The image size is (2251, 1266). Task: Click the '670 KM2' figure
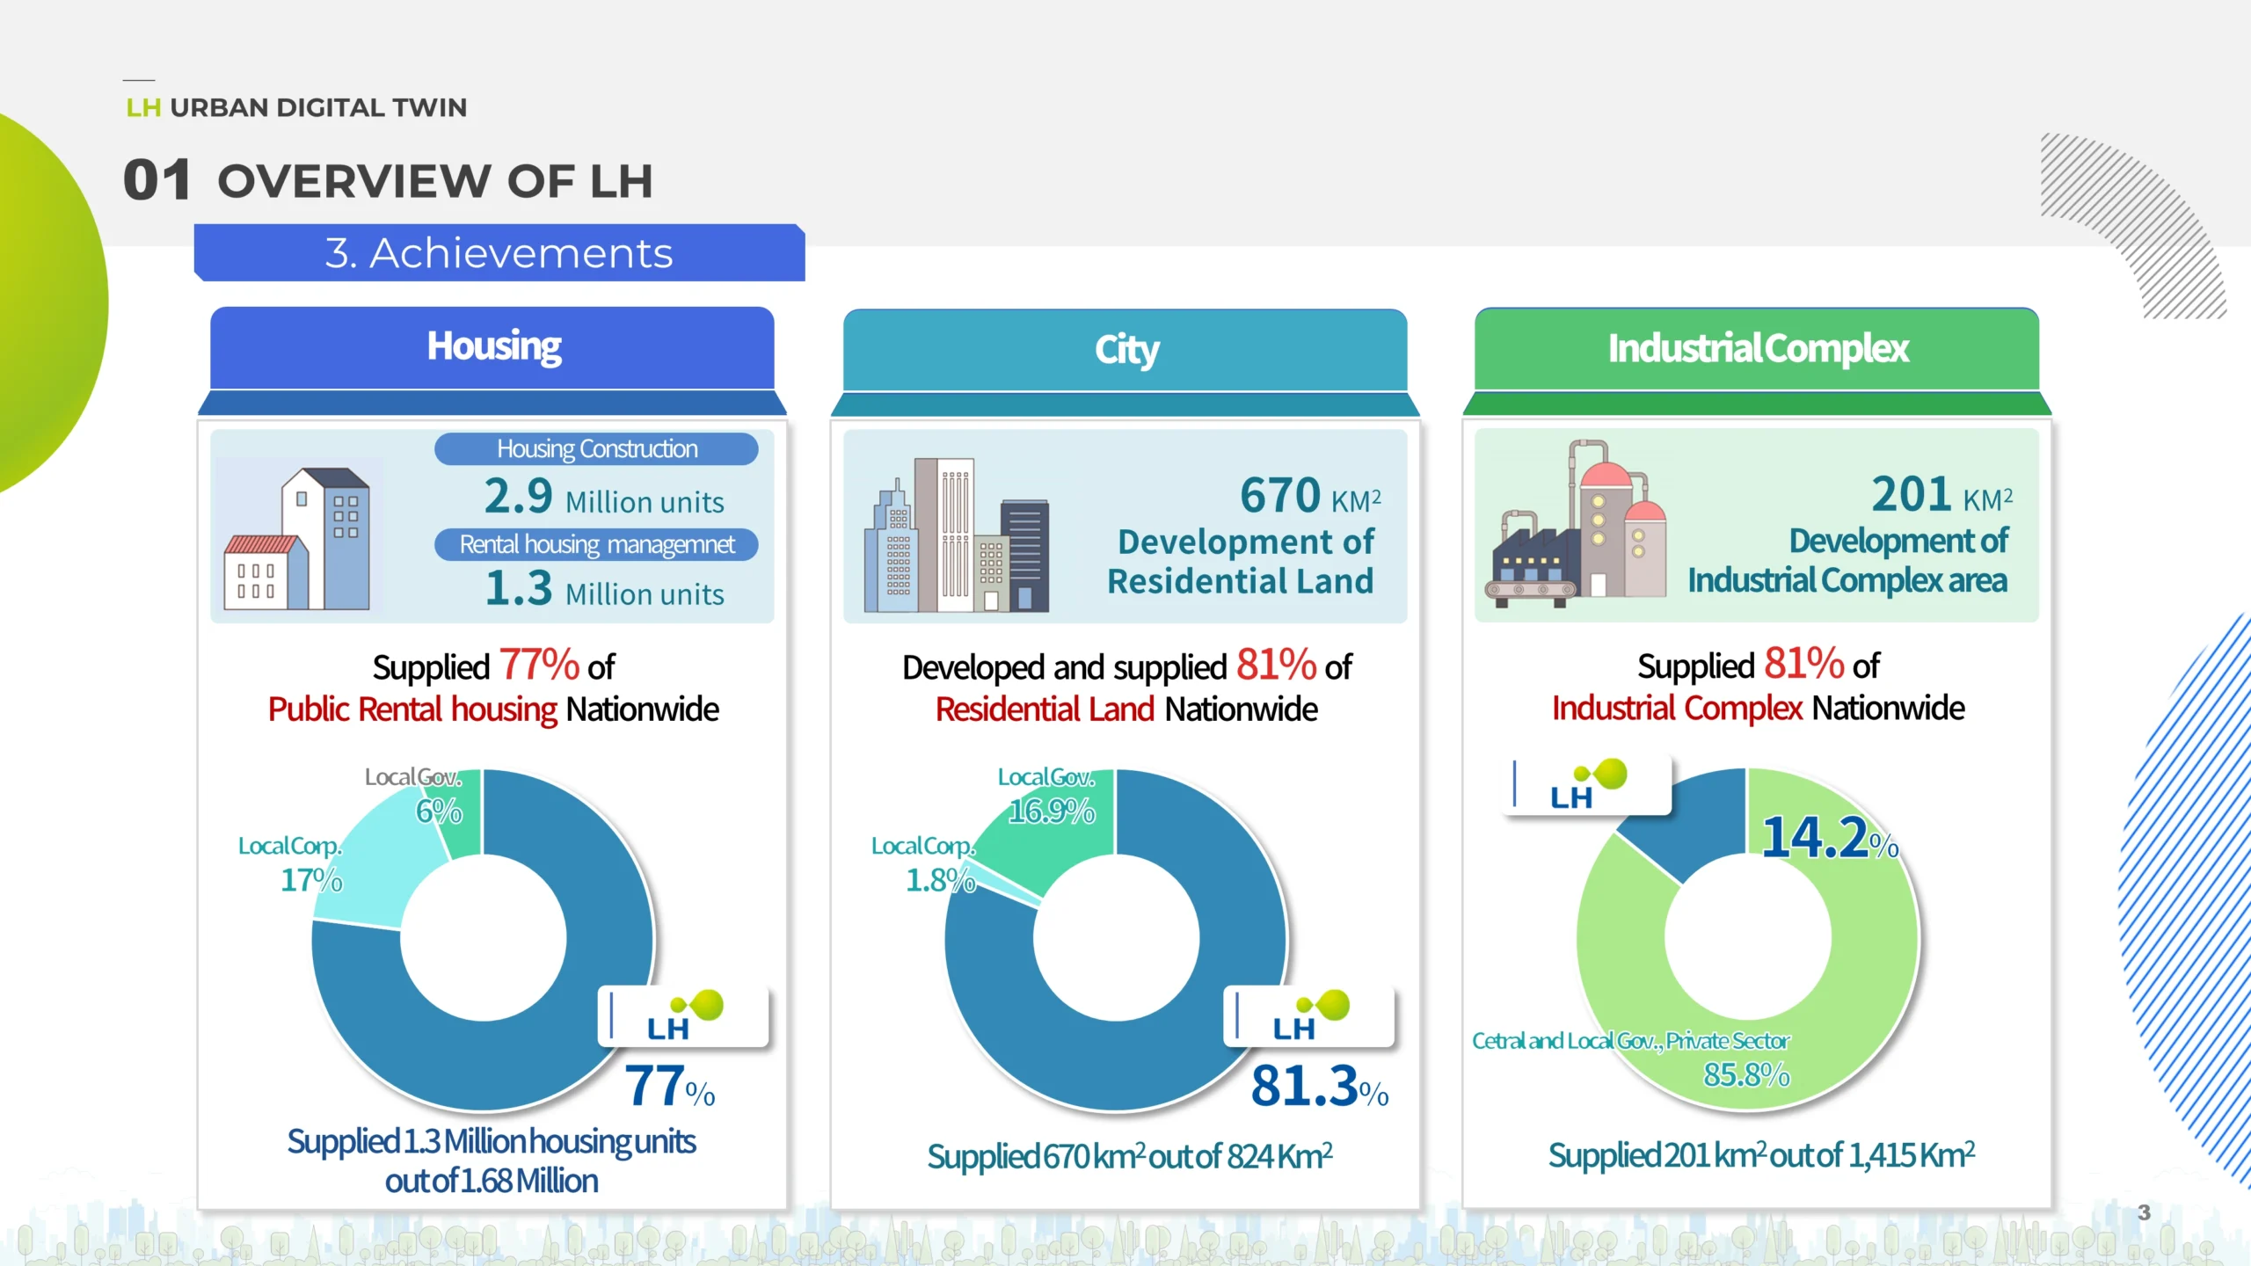[x=1310, y=495]
